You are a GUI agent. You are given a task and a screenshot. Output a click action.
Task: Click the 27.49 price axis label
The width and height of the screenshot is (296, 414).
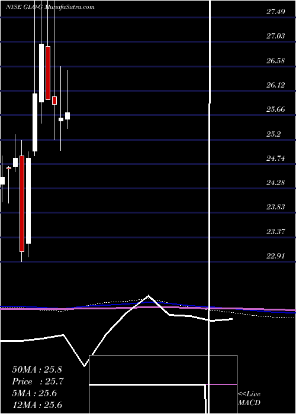(x=275, y=12)
